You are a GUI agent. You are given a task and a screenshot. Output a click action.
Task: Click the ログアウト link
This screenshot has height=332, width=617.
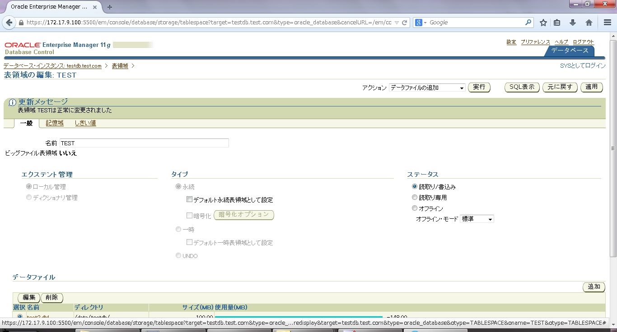(x=583, y=42)
